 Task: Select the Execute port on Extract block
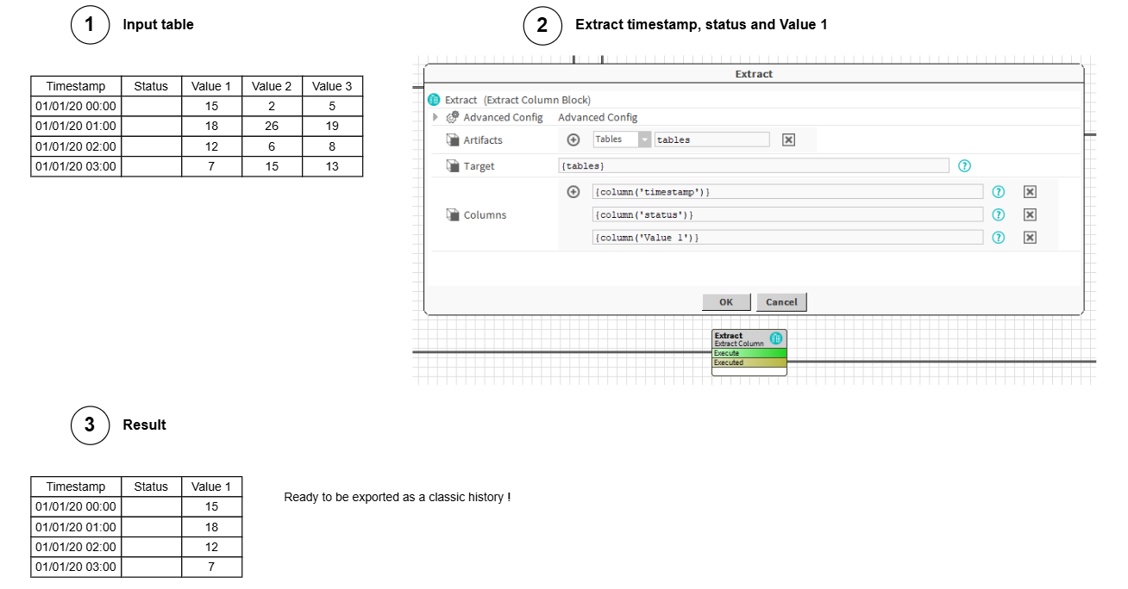[749, 353]
